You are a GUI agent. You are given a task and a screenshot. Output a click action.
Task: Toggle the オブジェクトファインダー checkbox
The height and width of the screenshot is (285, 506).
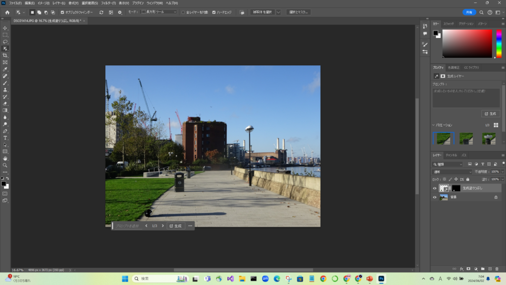pos(62,12)
